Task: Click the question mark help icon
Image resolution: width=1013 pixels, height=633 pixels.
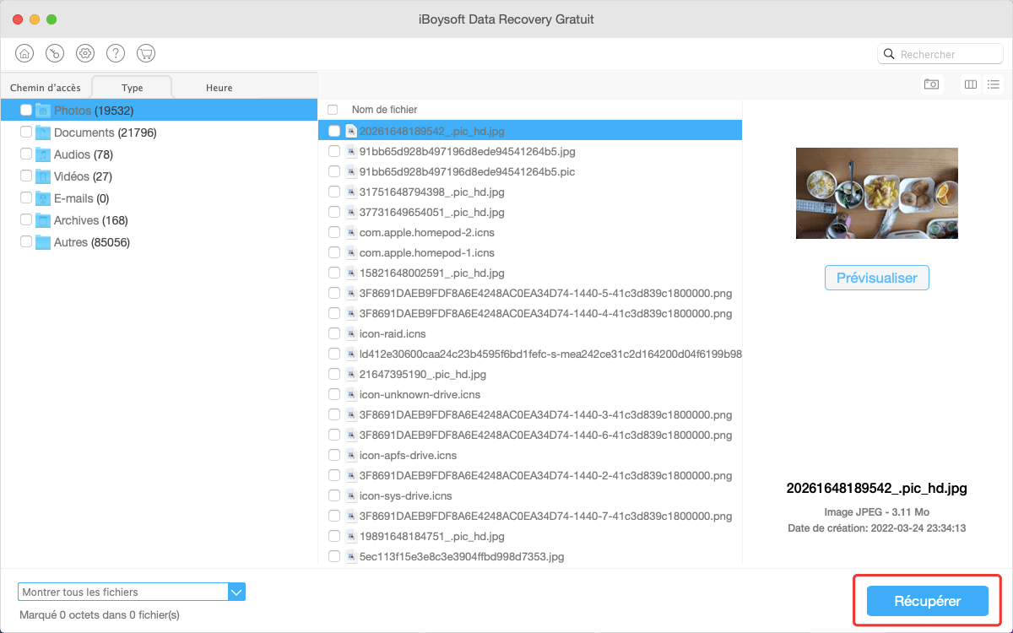Action: pos(116,53)
